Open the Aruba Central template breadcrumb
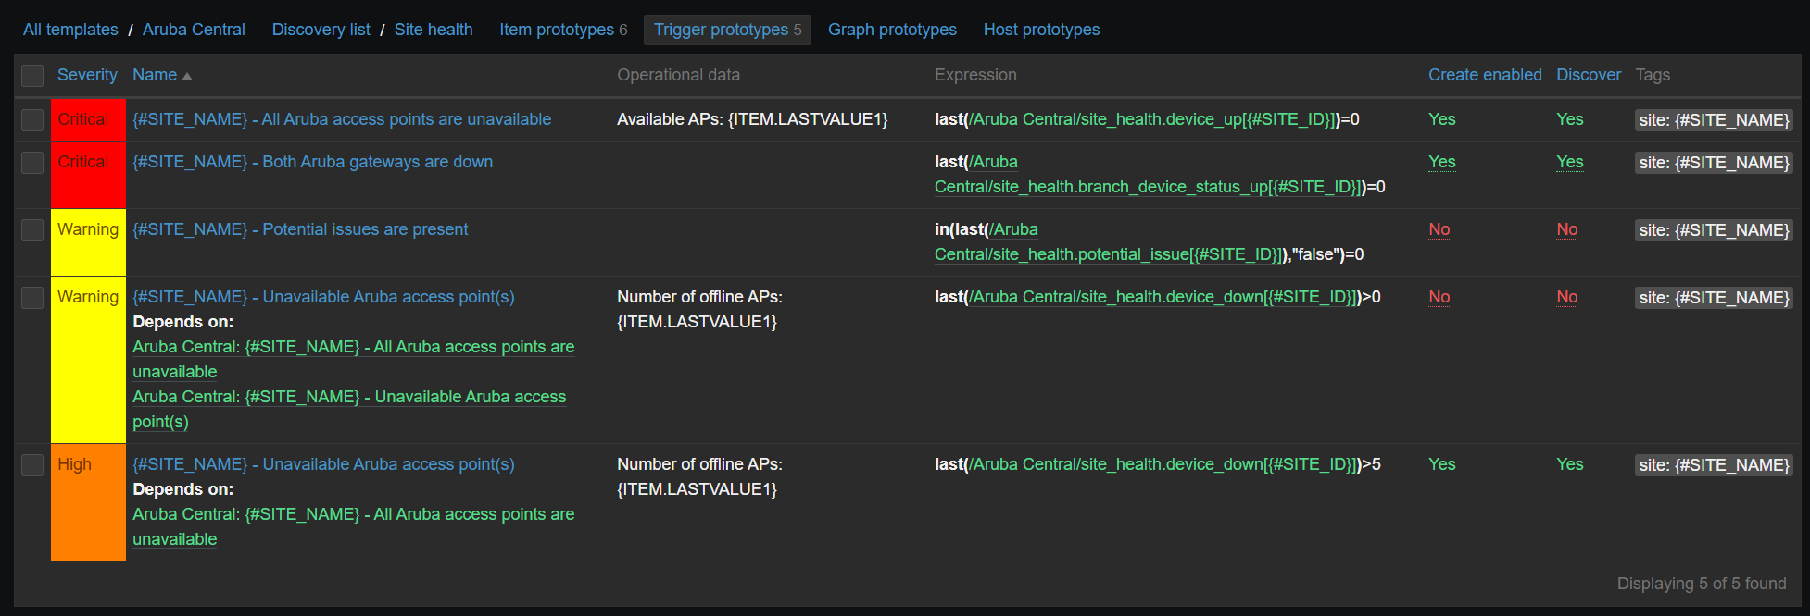 tap(194, 30)
